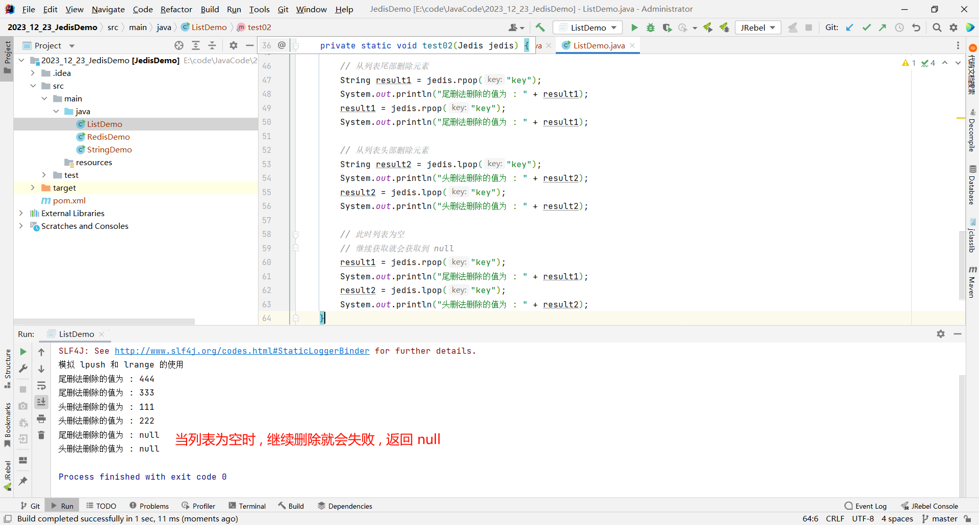Click the Git Commit checkmark icon
The height and width of the screenshot is (525, 979).
[866, 28]
